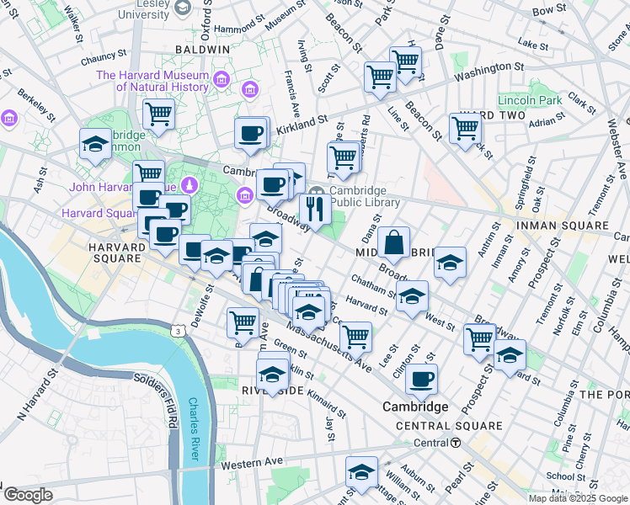Click the shopping cart marker near Roberts Rd
630x505 pixels.
[x=343, y=161]
